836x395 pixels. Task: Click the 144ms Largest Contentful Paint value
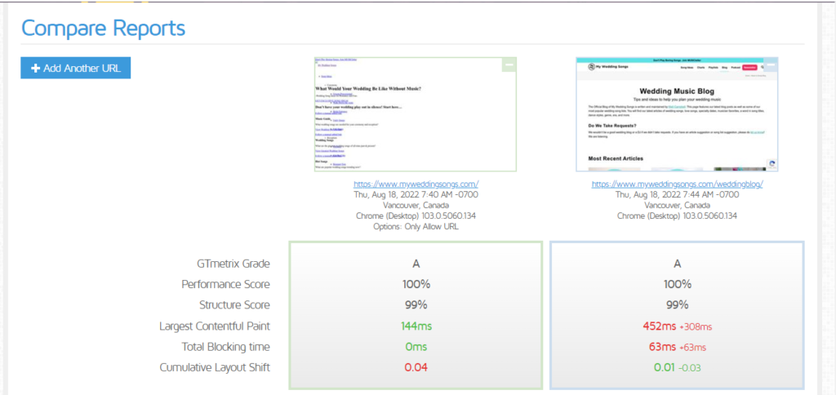tap(416, 326)
